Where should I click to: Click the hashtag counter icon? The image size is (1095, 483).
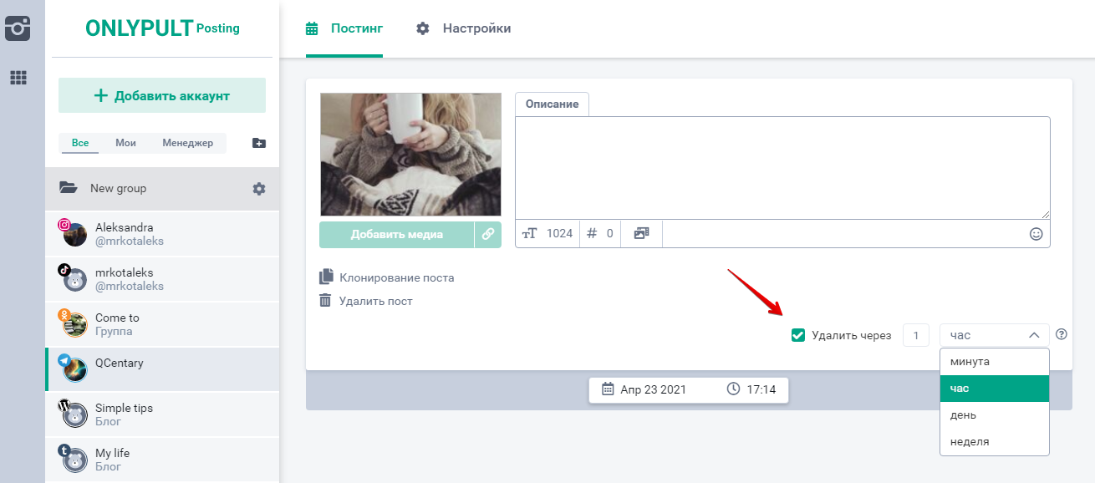tap(592, 234)
